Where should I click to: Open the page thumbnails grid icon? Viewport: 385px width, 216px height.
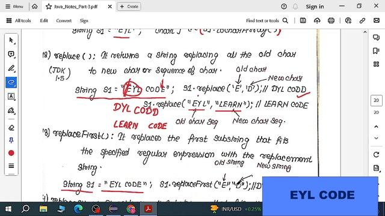click(x=376, y=64)
